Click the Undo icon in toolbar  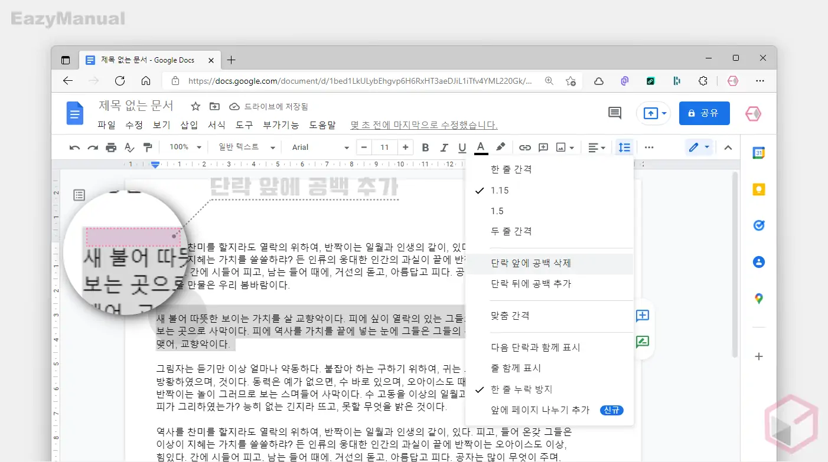pyautogui.click(x=74, y=148)
